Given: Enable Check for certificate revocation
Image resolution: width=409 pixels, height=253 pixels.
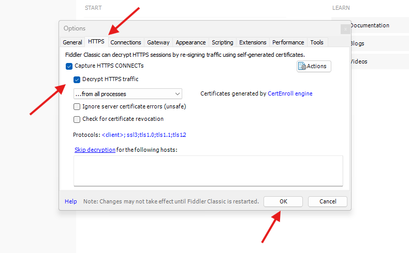Looking at the screenshot, I should [77, 119].
